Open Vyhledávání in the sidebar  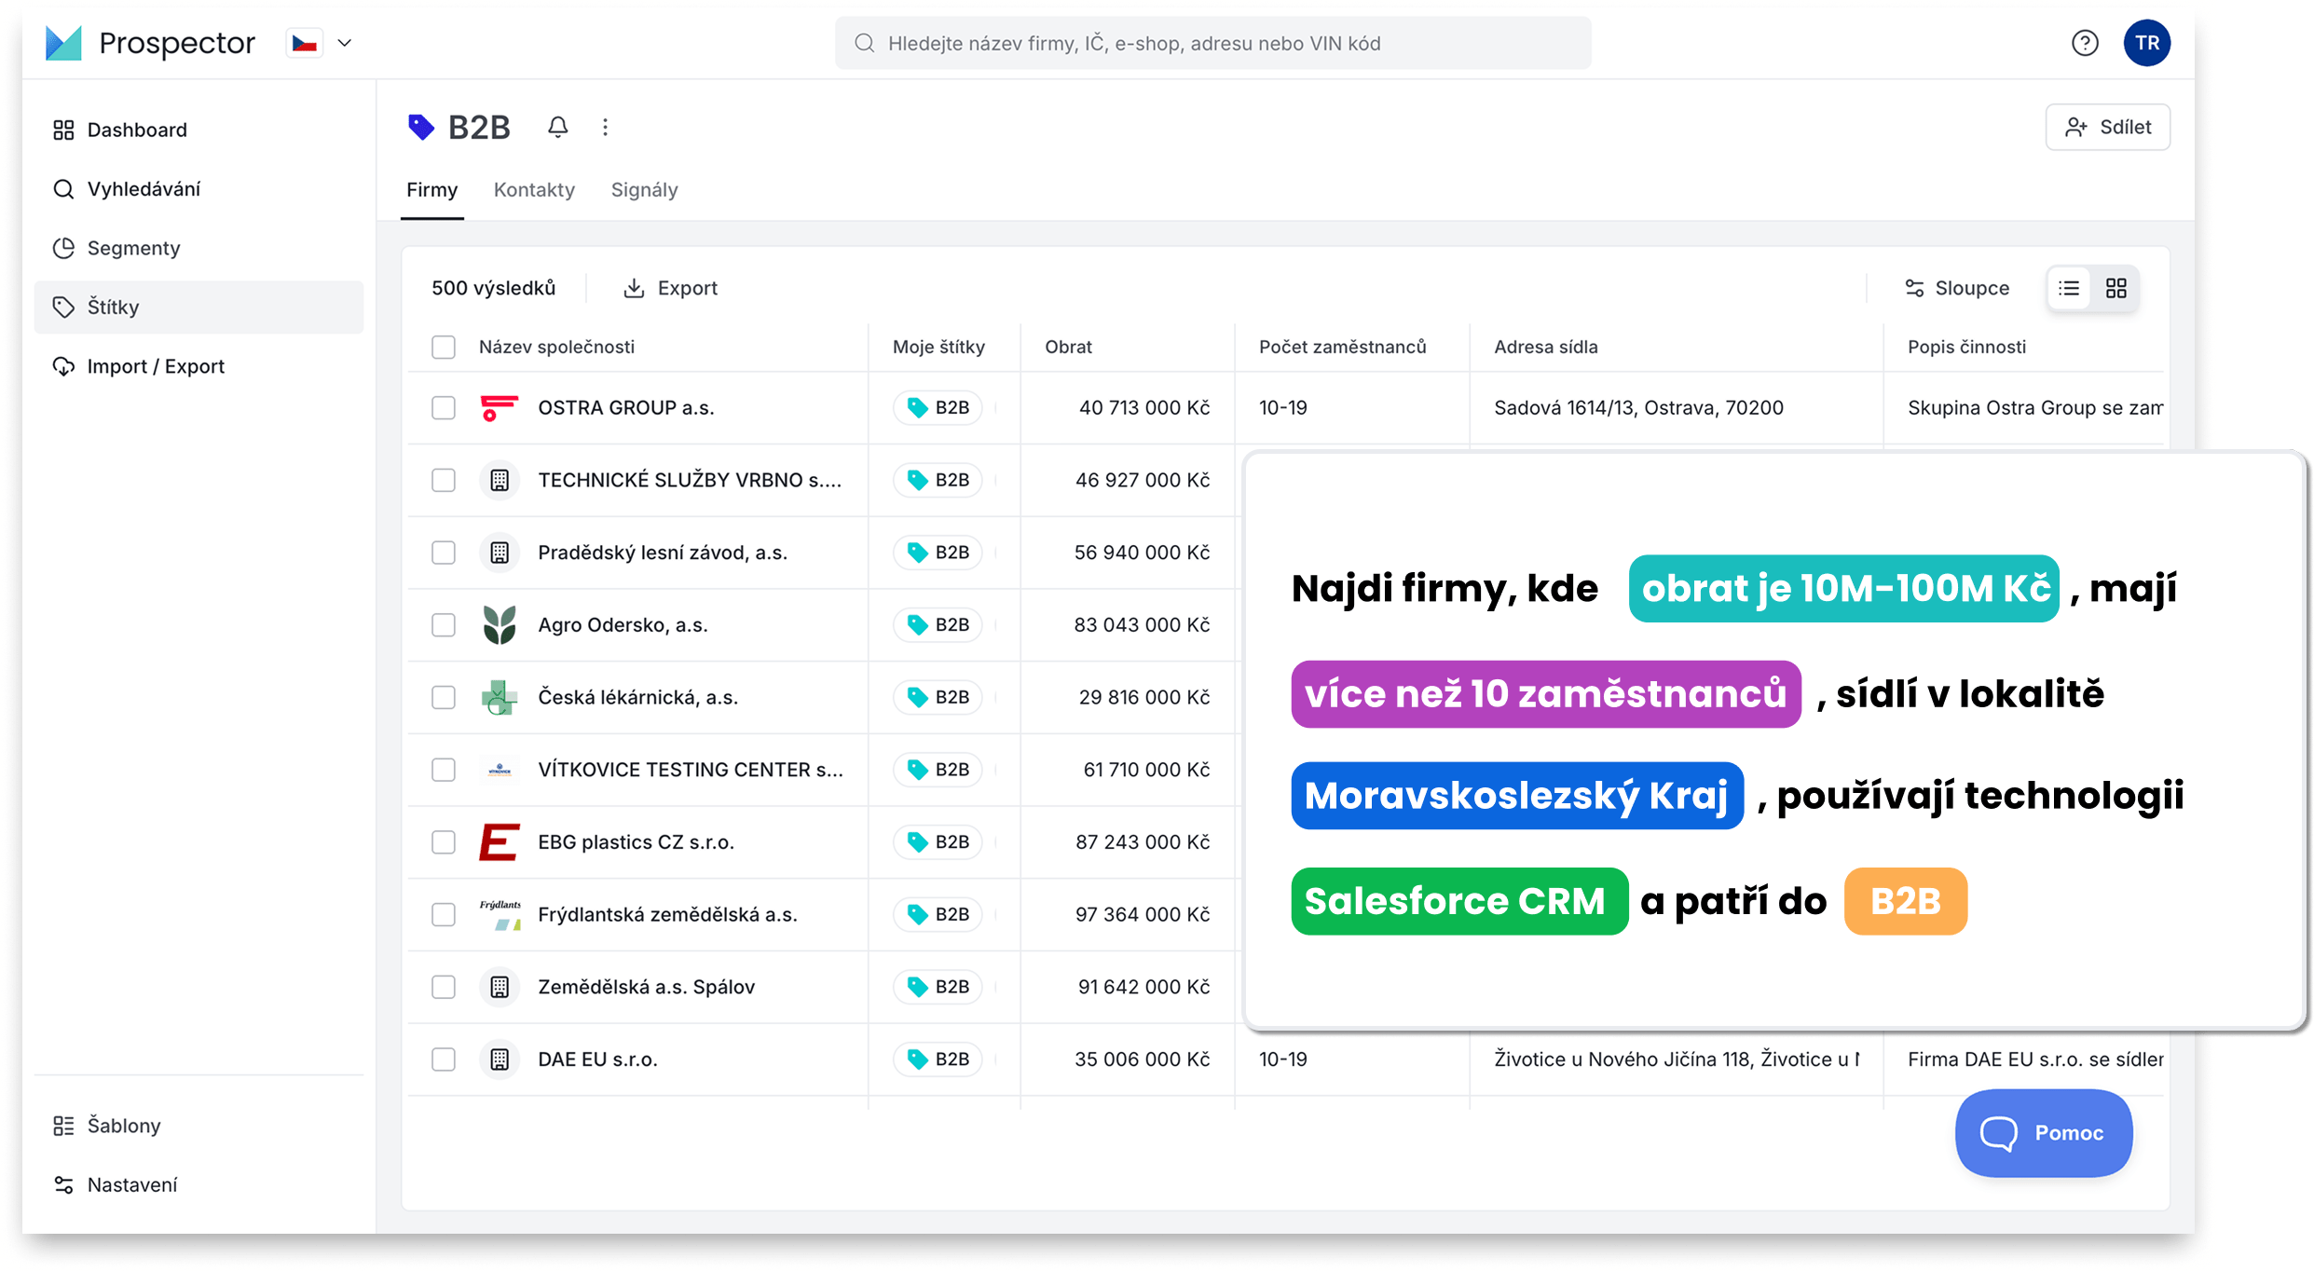pos(199,189)
